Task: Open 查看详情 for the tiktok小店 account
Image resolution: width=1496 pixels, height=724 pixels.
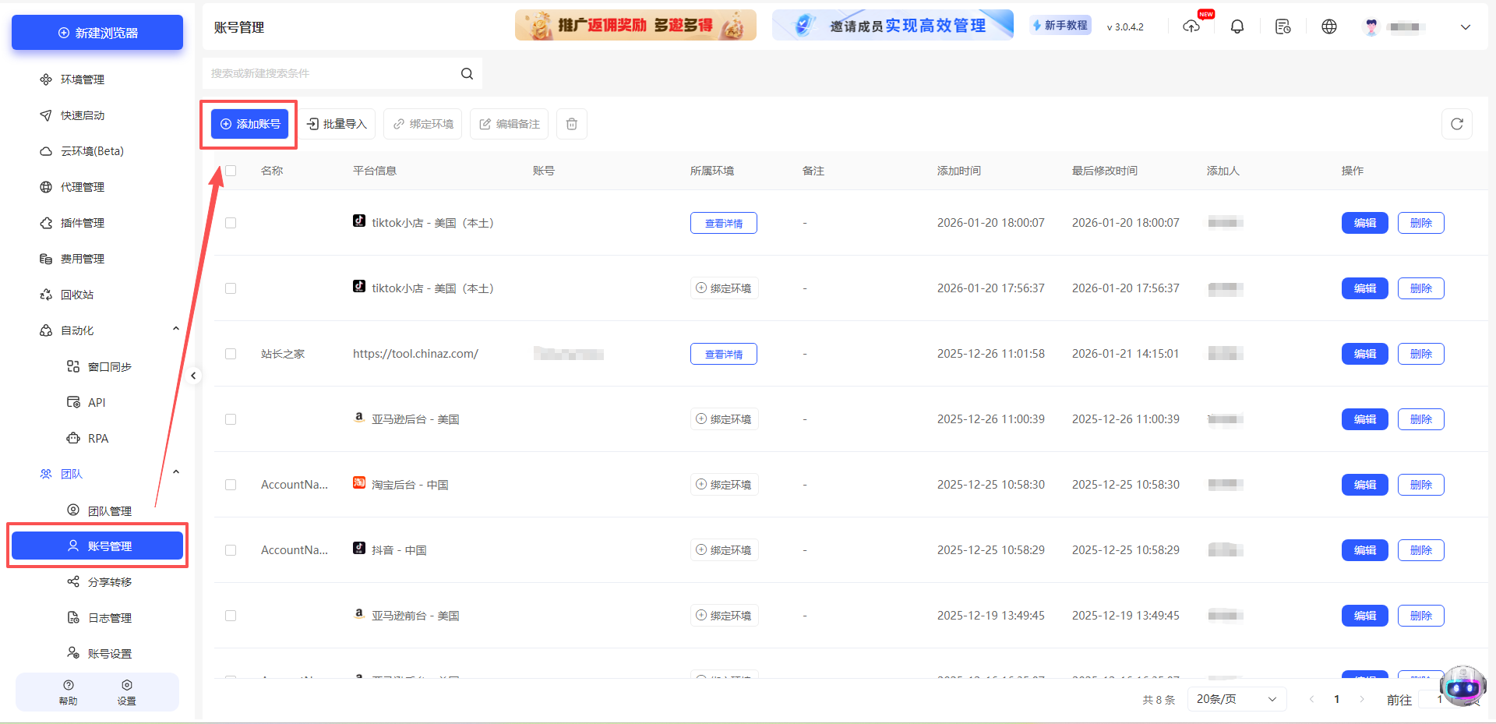Action: pos(723,222)
